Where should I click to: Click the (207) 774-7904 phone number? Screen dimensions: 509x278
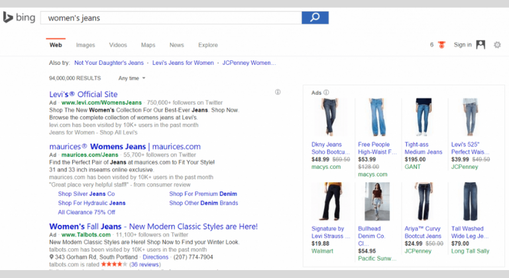(193, 257)
